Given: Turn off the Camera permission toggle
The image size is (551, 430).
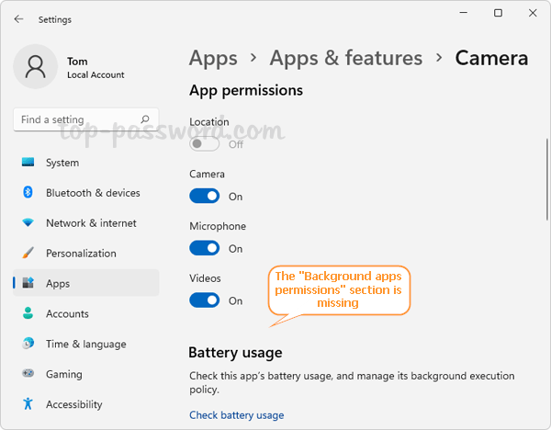Looking at the screenshot, I should coord(205,196).
